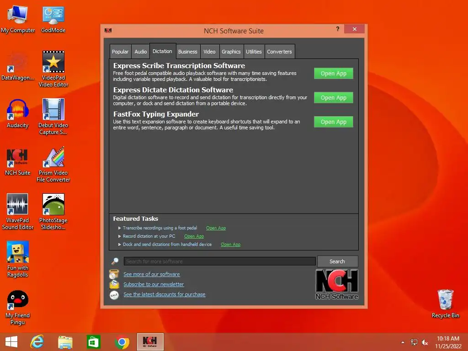468x351 pixels.
Task: Click FastFox Typing Expander heading
Action: click(156, 114)
